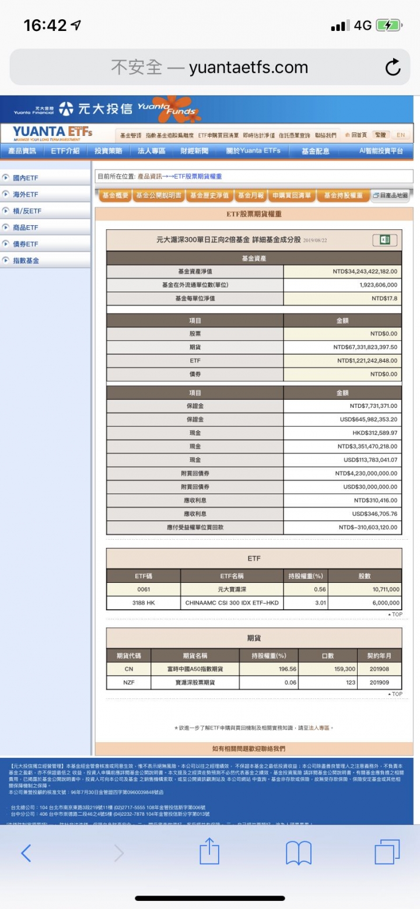Viewport: 420px width, 909px height.
Task: Tap the yuantaetfs.com address bar
Action: (209, 68)
